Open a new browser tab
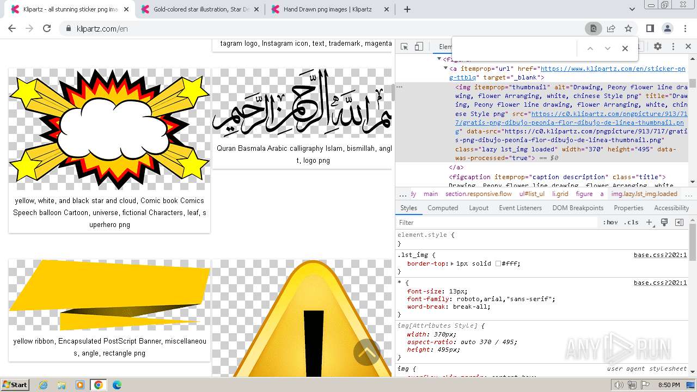Image resolution: width=697 pixels, height=392 pixels. (407, 9)
